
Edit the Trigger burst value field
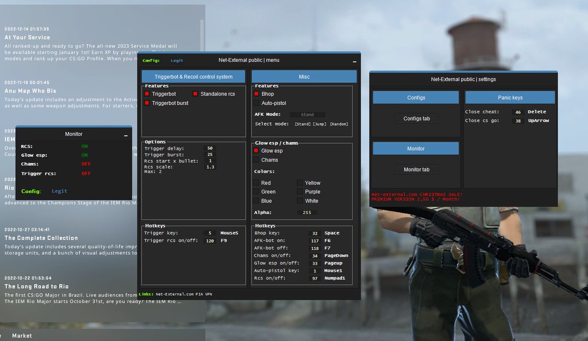point(210,155)
